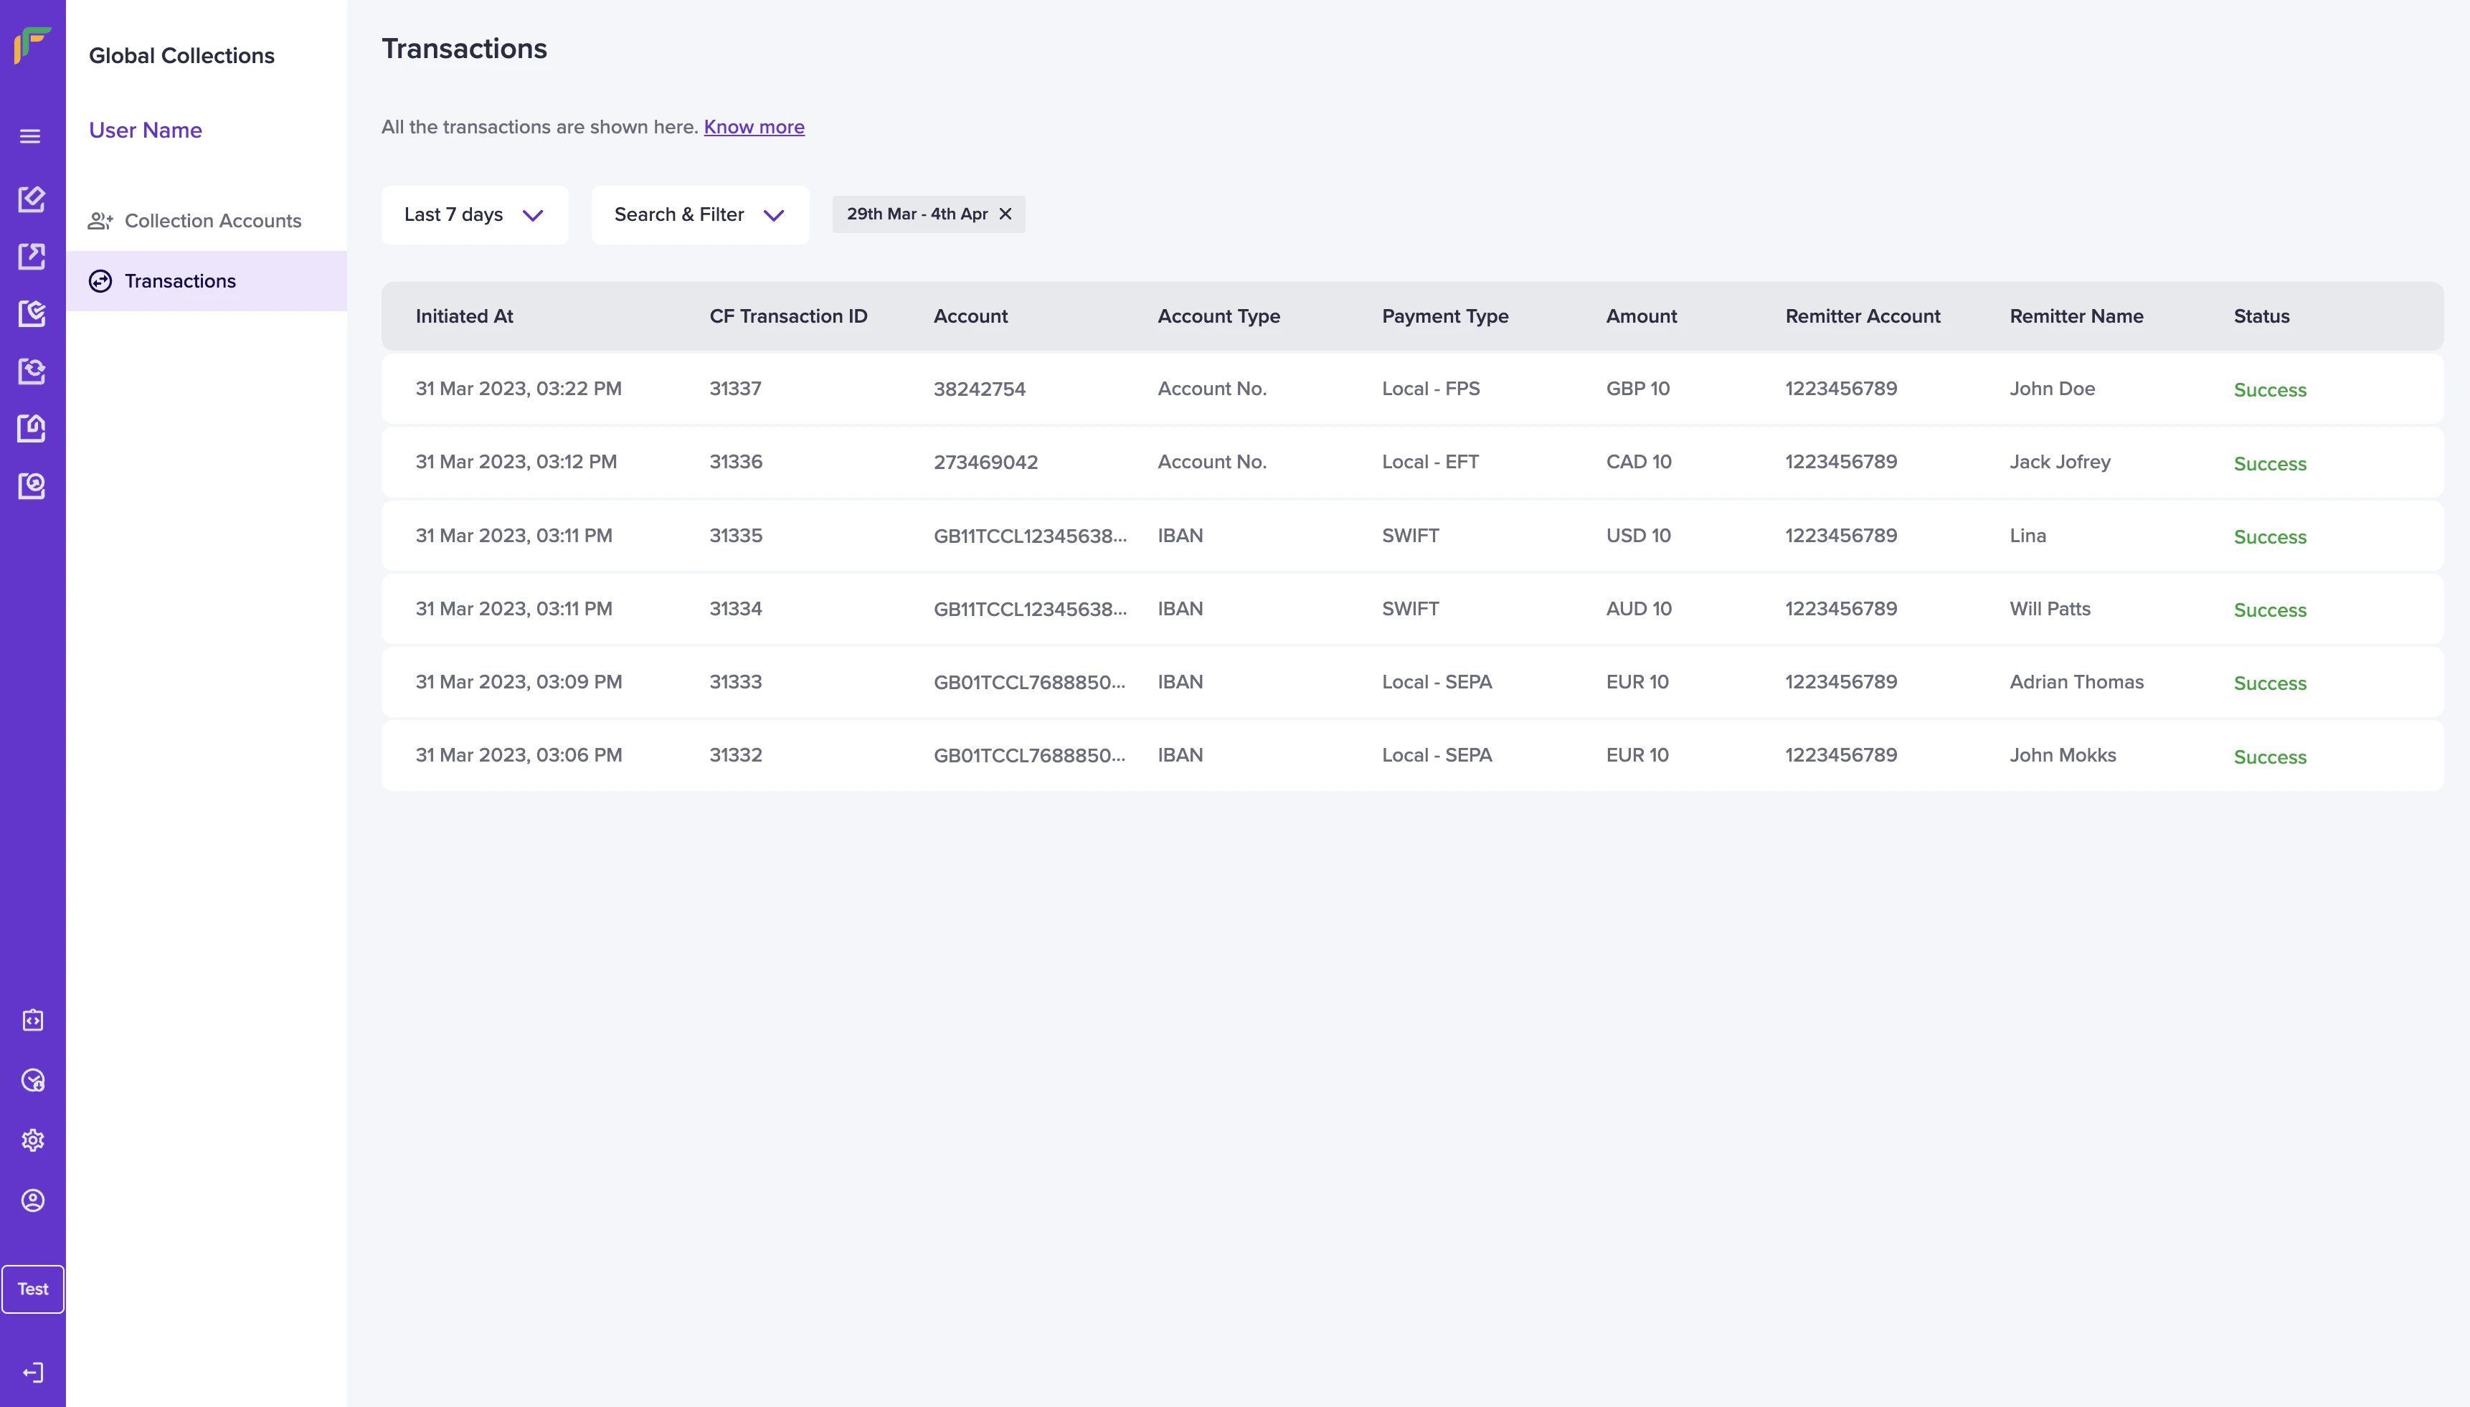
Task: Open the user profile icon
Action: click(33, 1200)
